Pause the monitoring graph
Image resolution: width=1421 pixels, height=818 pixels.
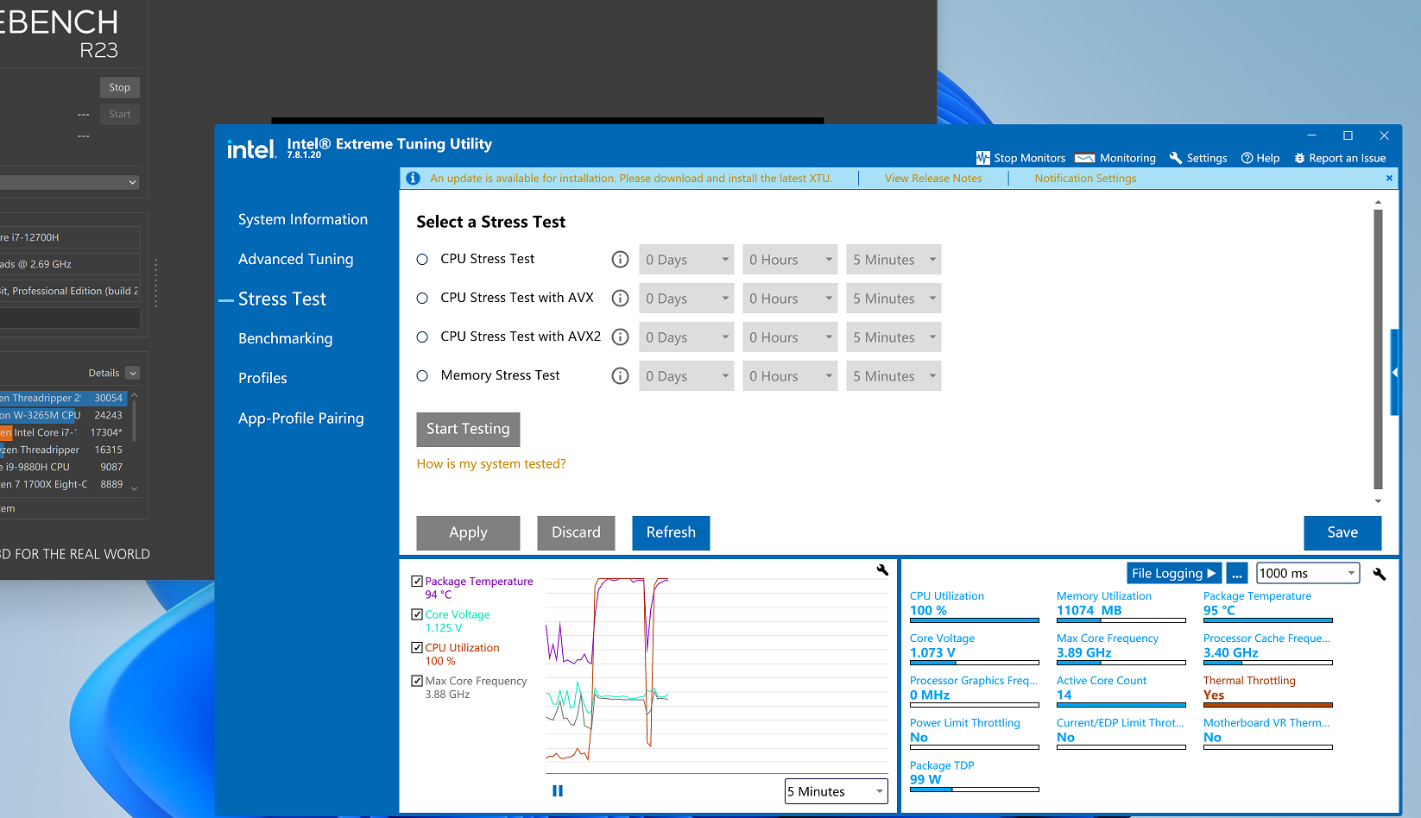558,790
